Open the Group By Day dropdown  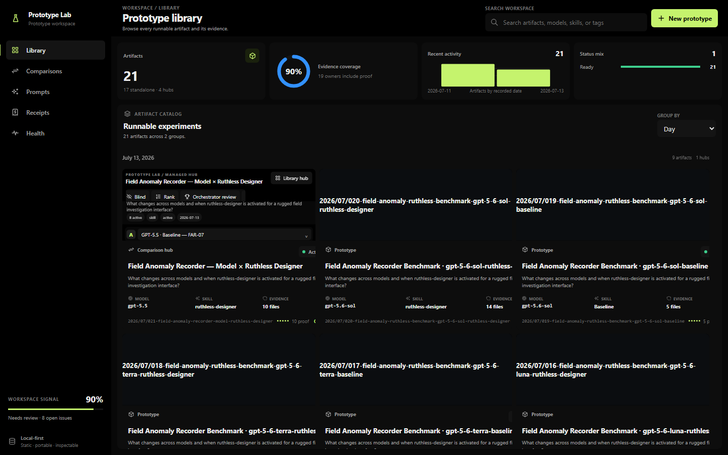687,129
